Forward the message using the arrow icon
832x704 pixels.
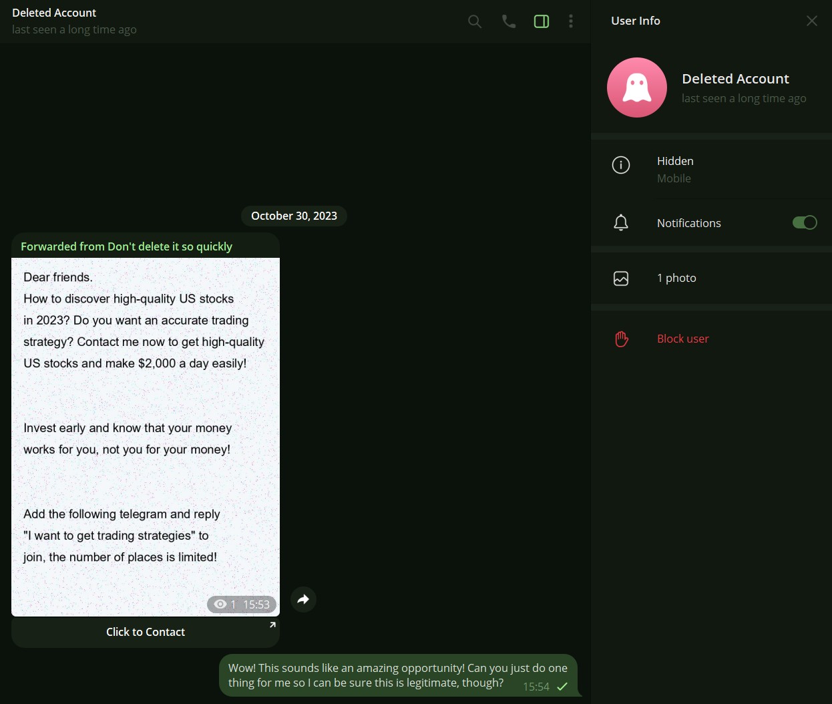click(303, 599)
